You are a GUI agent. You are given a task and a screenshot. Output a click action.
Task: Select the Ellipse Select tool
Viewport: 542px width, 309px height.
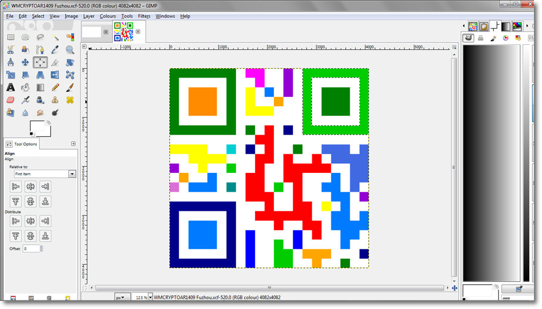tap(25, 37)
